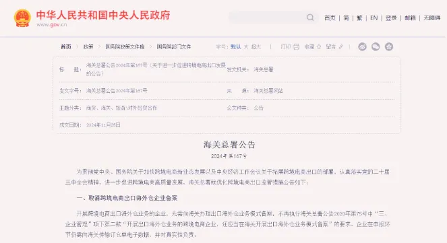
Task: Click the site title 中华人民共和国中央人民政府
Action: [x=103, y=15]
